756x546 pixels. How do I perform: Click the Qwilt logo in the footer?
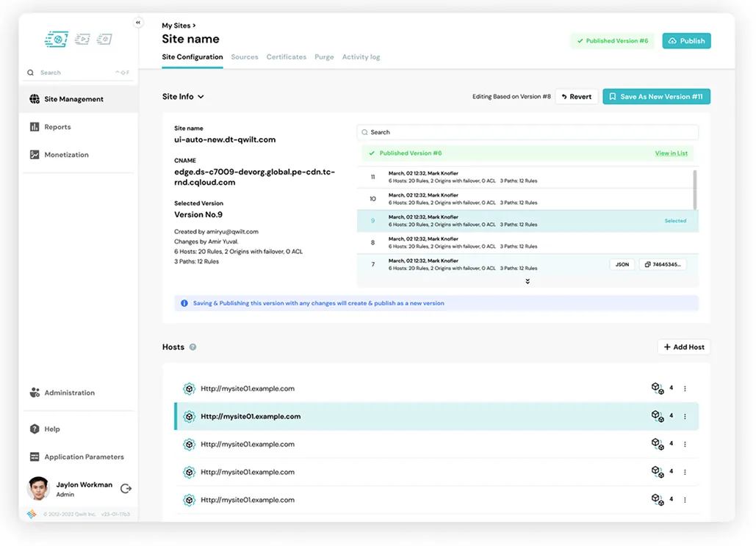point(32,514)
